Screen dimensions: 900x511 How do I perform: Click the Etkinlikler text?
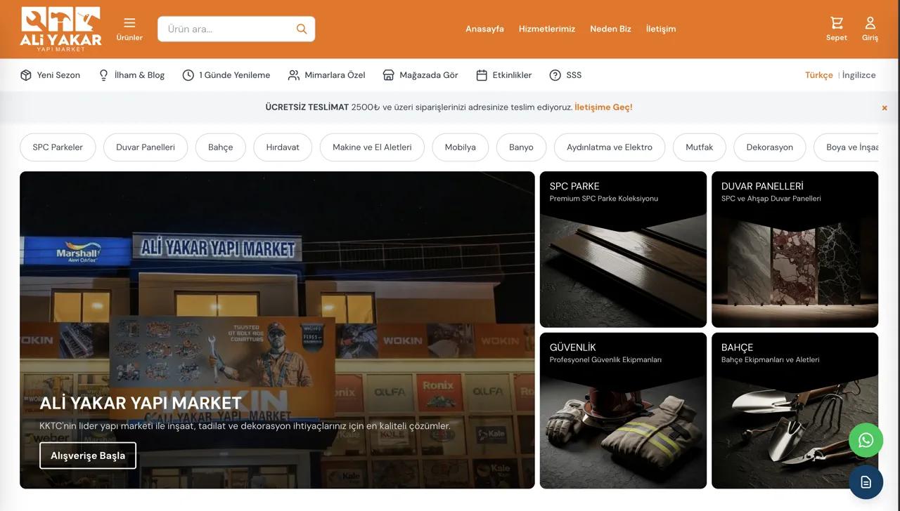click(512, 75)
